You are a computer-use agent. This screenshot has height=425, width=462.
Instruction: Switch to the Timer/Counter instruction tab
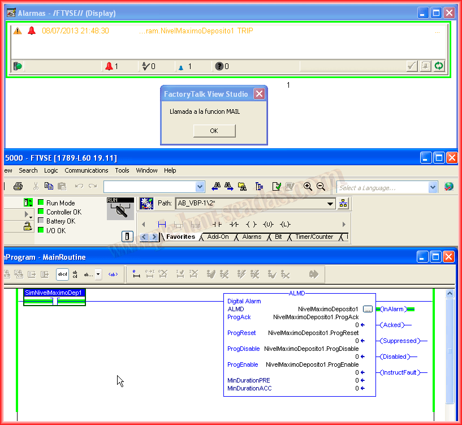tap(314, 237)
